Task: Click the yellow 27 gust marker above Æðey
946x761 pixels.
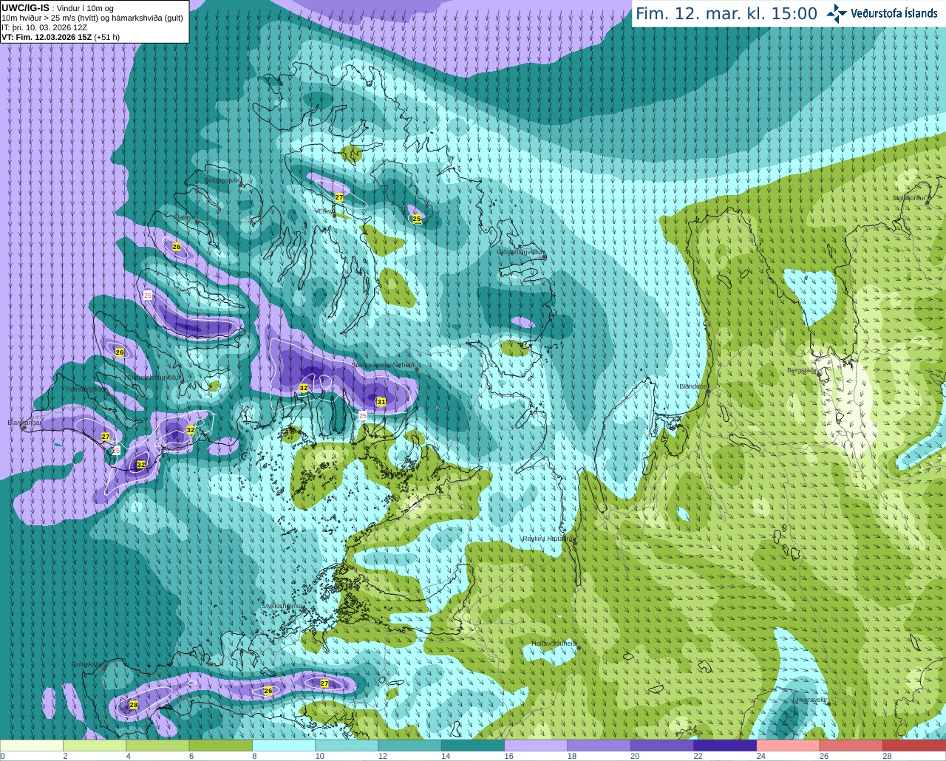Action: [x=339, y=197]
